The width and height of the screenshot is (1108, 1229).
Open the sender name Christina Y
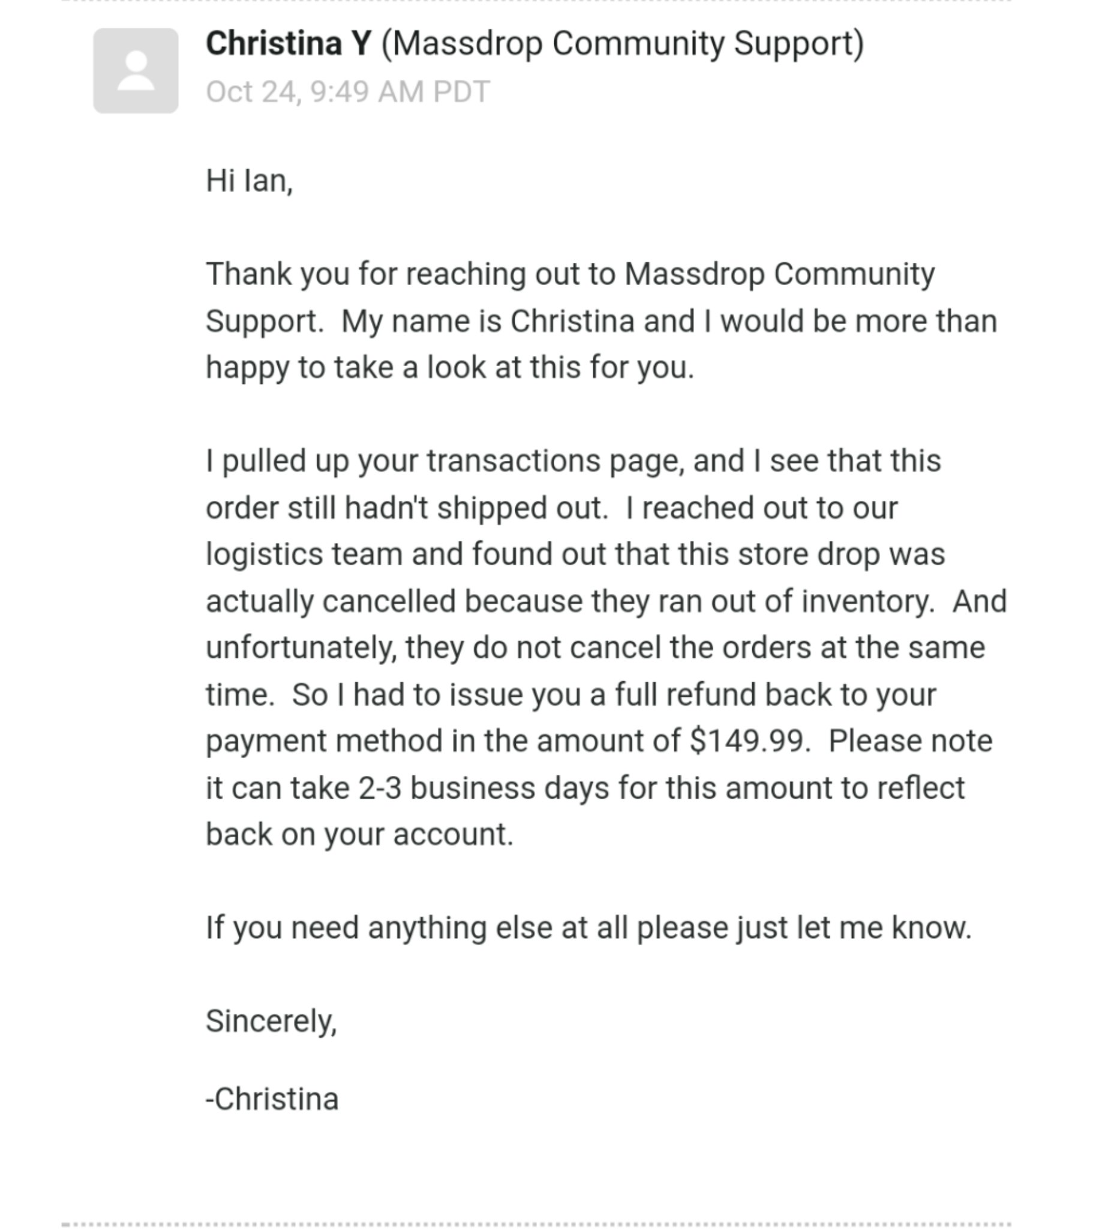click(x=288, y=44)
